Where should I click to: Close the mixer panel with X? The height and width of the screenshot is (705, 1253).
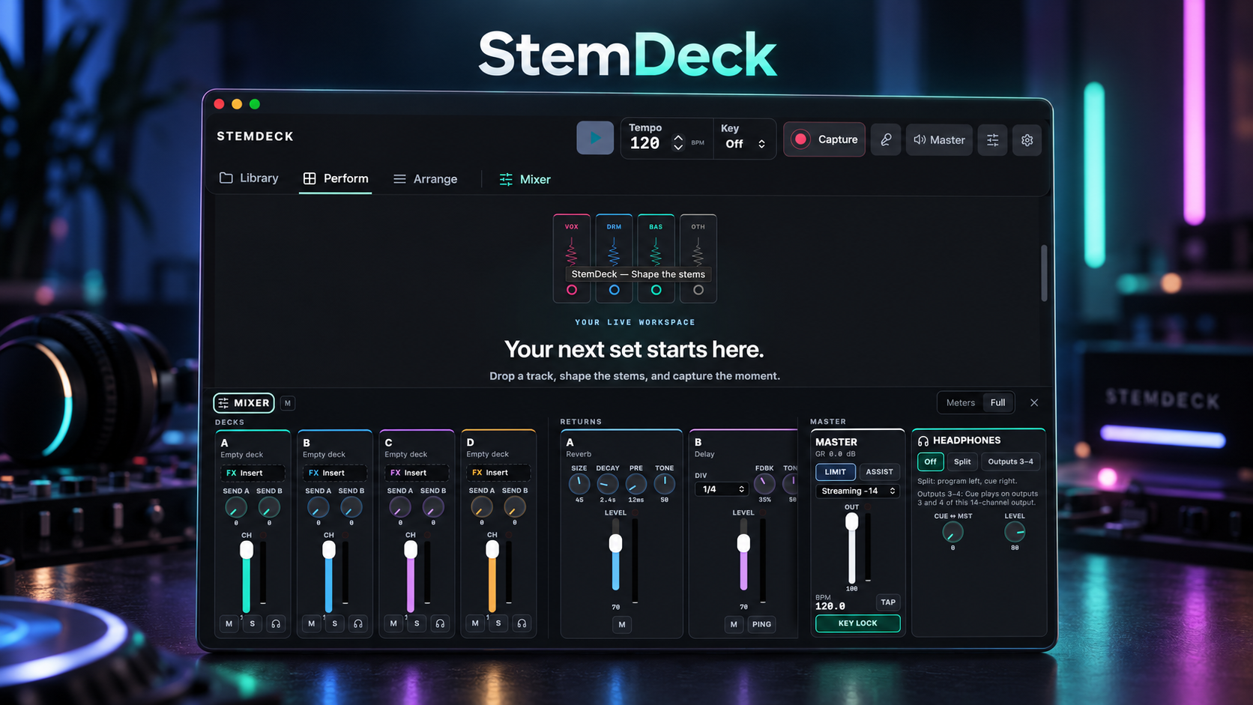pyautogui.click(x=1034, y=403)
